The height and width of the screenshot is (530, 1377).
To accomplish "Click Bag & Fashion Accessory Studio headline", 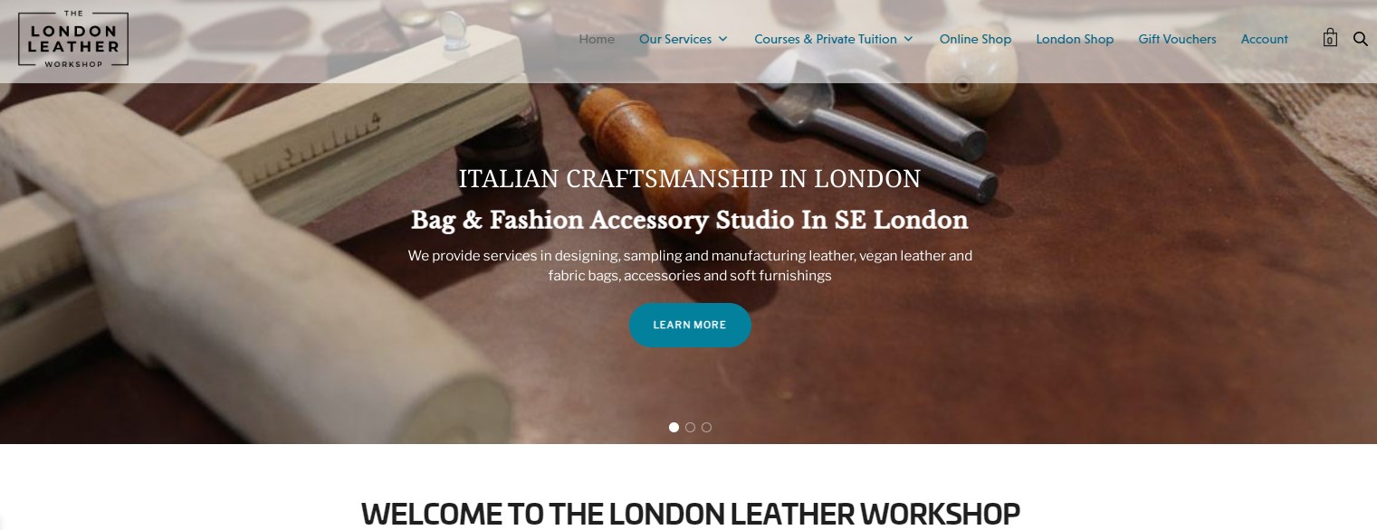I will pos(690,220).
